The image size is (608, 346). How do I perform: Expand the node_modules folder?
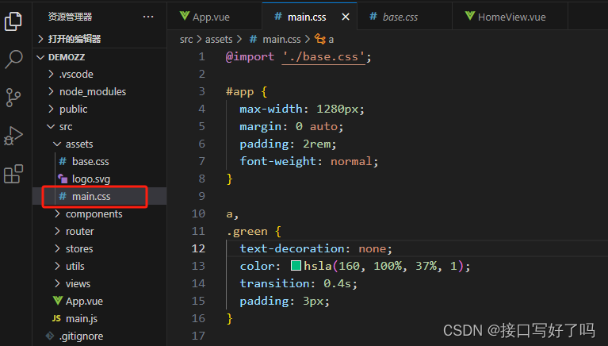point(99,91)
